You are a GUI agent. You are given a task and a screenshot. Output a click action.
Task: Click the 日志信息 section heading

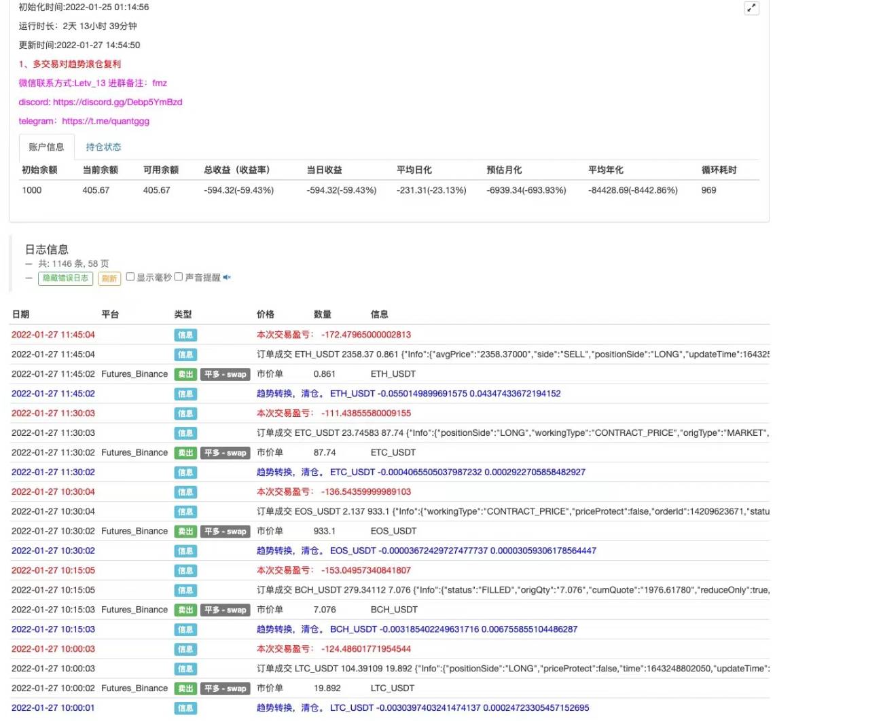[47, 249]
